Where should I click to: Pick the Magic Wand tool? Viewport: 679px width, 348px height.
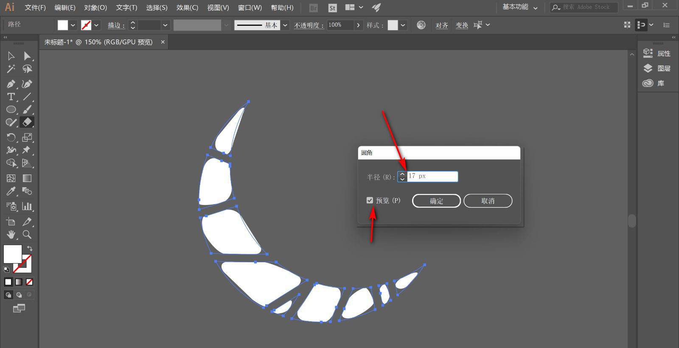pyautogui.click(x=11, y=69)
